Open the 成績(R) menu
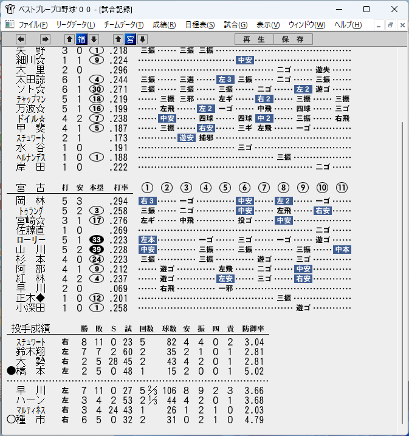Image resolution: width=409 pixels, height=436 pixels. tap(164, 25)
